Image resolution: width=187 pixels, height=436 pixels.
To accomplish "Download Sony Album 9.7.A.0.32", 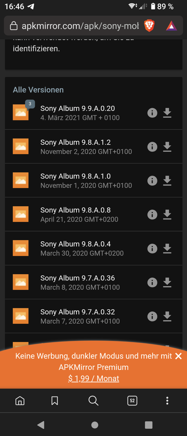I will pyautogui.click(x=167, y=317).
